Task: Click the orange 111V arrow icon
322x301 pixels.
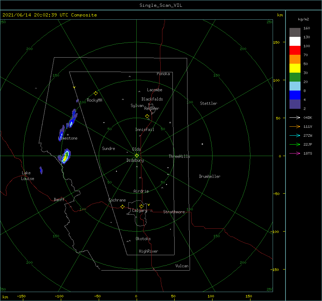Action: (x=295, y=127)
